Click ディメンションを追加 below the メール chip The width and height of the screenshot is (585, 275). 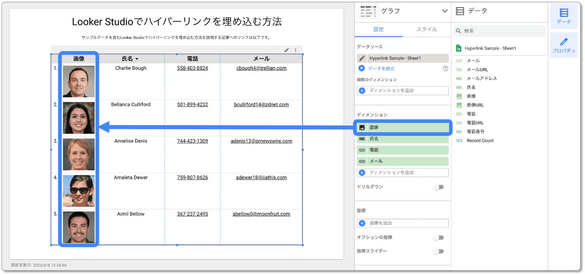pos(403,173)
